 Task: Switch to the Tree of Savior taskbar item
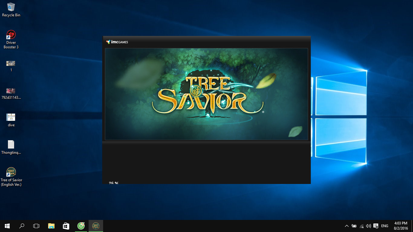coord(96,226)
